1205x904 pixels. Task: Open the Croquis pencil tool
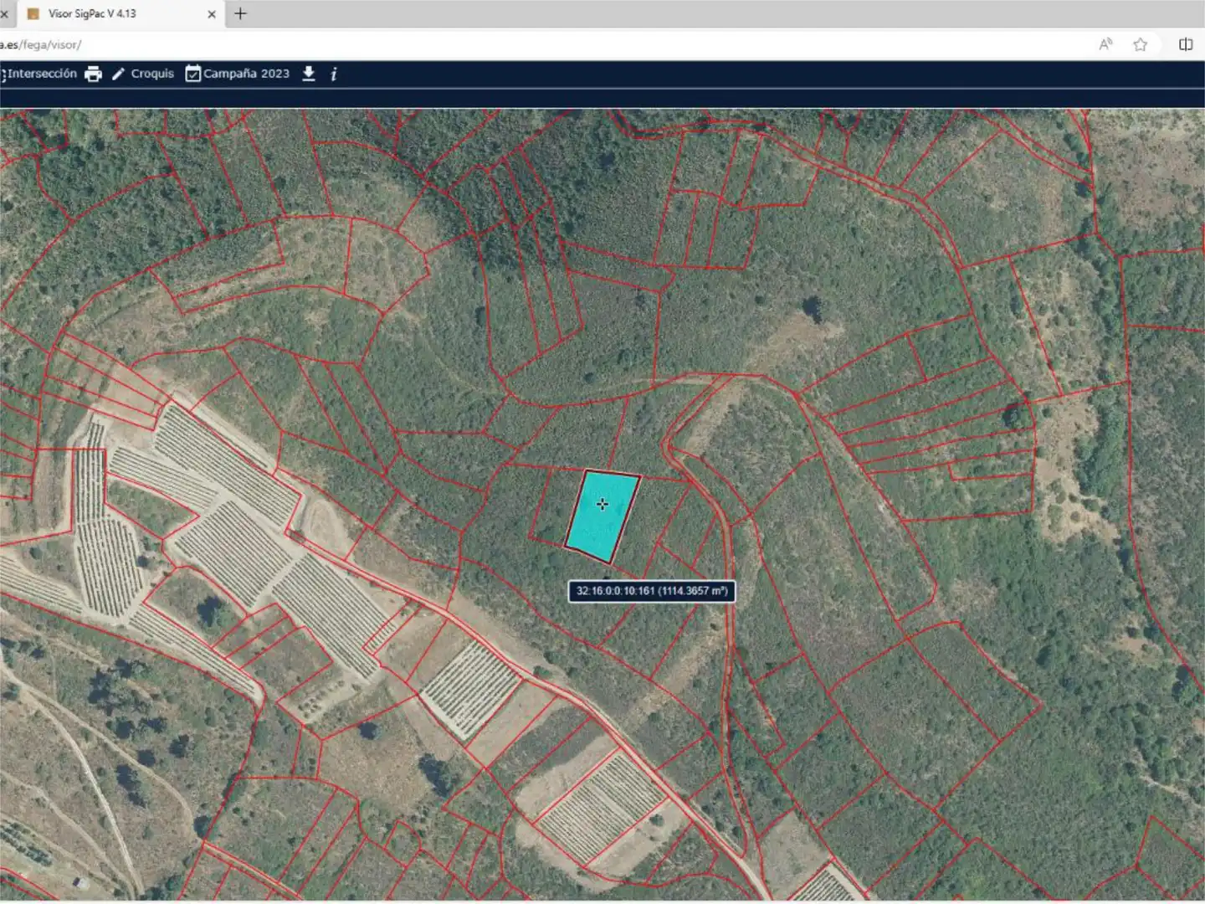pos(118,74)
